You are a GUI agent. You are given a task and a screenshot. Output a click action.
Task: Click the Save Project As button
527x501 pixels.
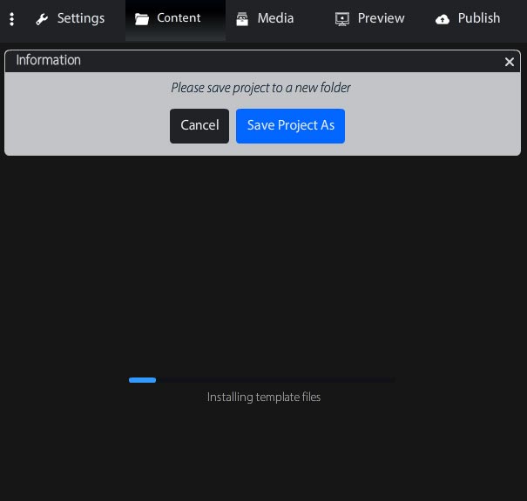click(290, 126)
